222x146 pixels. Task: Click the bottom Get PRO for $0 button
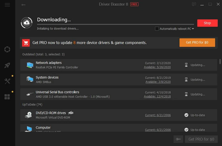(x=201, y=139)
